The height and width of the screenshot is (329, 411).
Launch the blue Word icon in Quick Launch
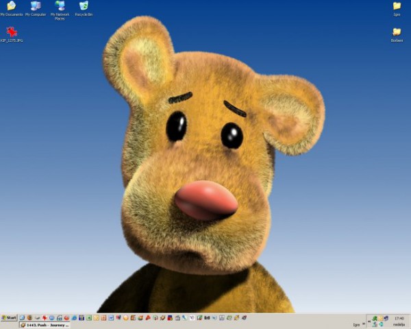click(x=110, y=318)
